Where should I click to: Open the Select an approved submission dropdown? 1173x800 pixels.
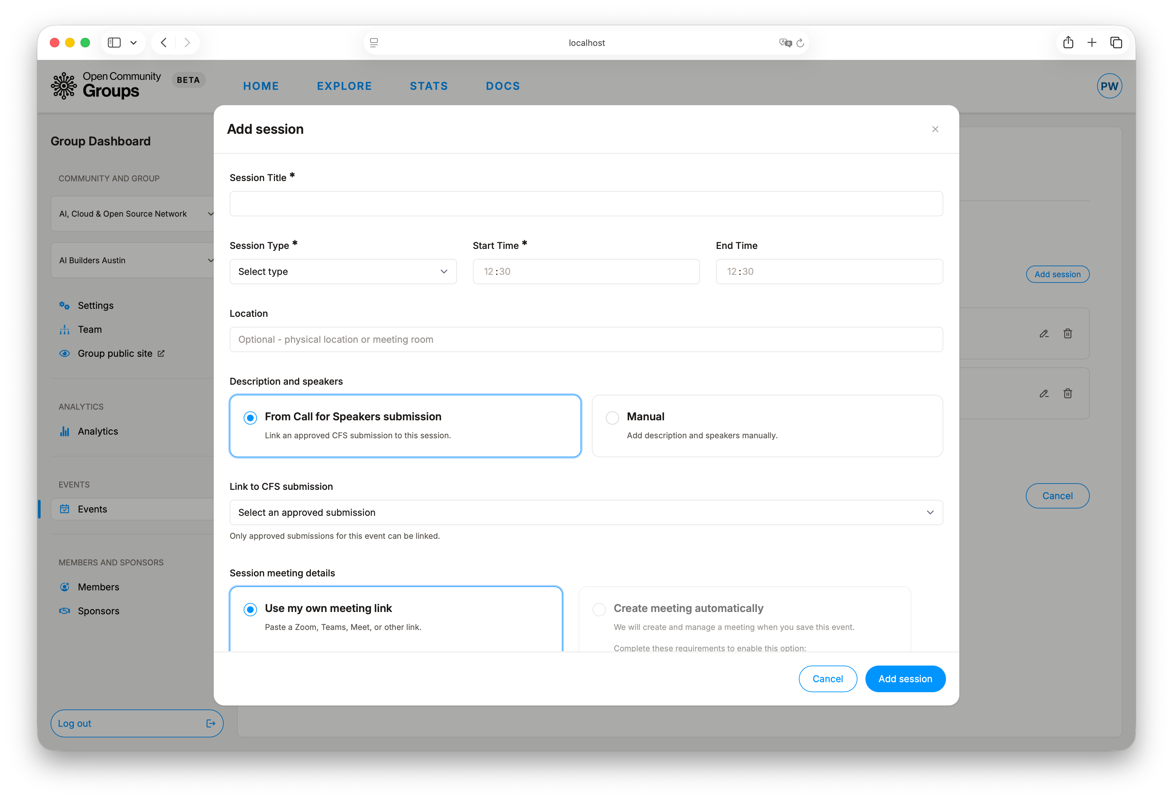[586, 512]
